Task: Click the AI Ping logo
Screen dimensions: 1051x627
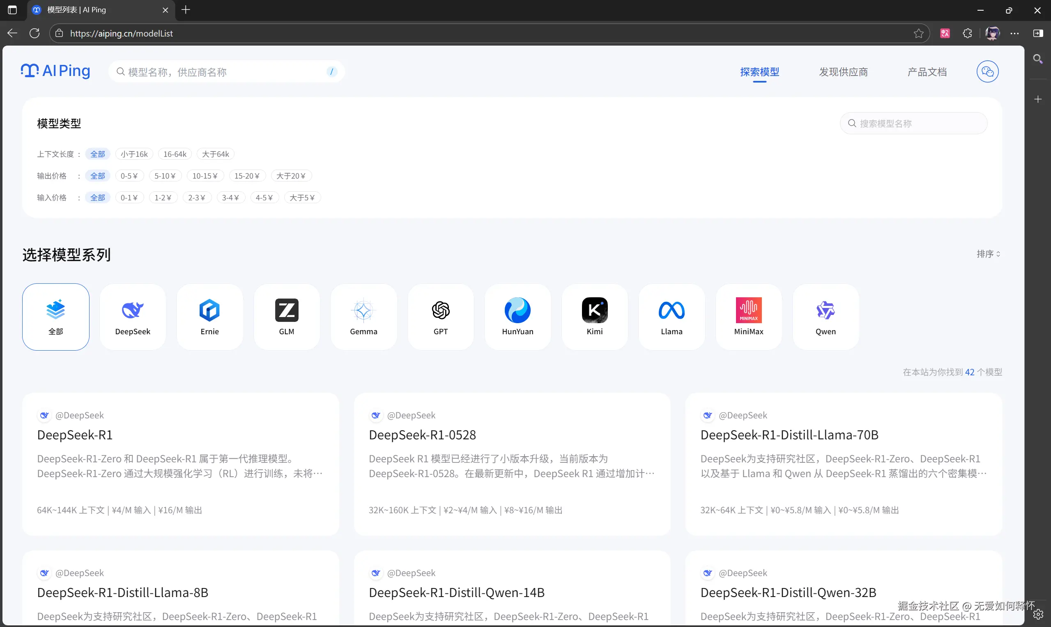Action: click(55, 71)
